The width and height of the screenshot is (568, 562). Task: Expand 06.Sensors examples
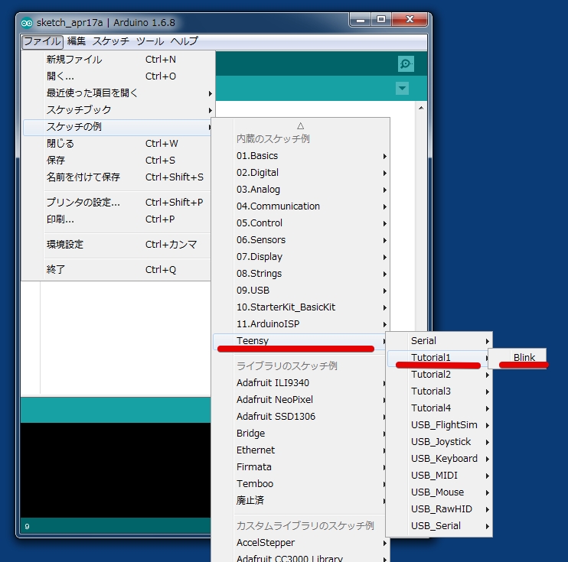301,240
